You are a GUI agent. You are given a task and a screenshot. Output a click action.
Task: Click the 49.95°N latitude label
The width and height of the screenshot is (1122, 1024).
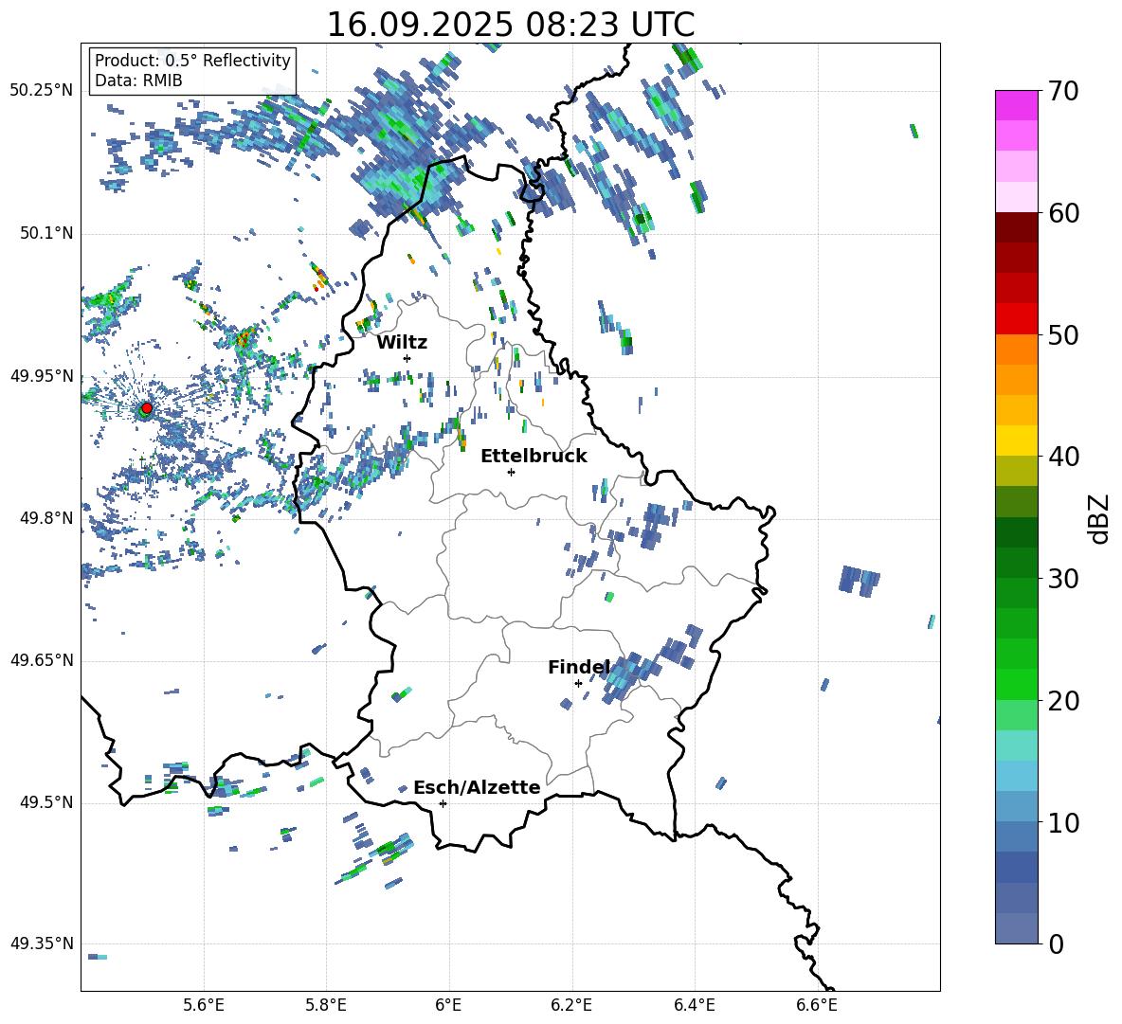point(42,375)
